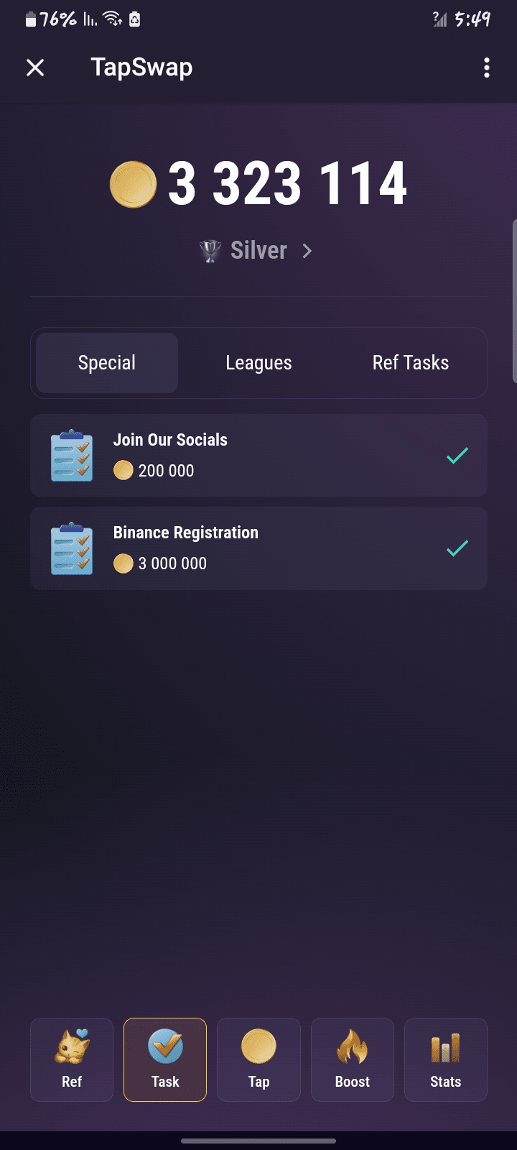Tap the Binance Registration clipboard icon
Image resolution: width=517 pixels, height=1150 pixels.
click(72, 548)
